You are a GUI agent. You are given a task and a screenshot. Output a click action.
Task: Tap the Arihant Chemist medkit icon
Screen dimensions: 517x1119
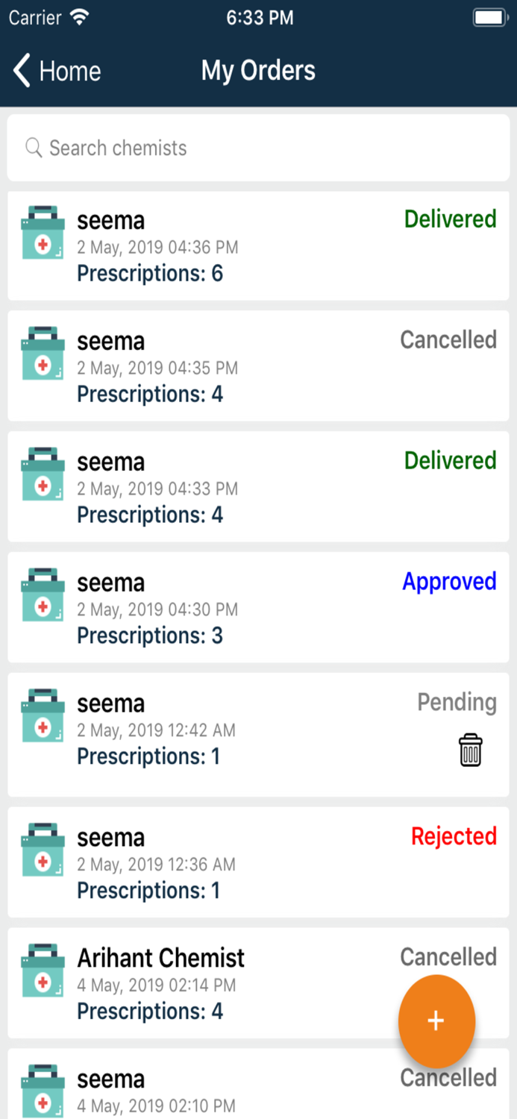click(x=43, y=972)
